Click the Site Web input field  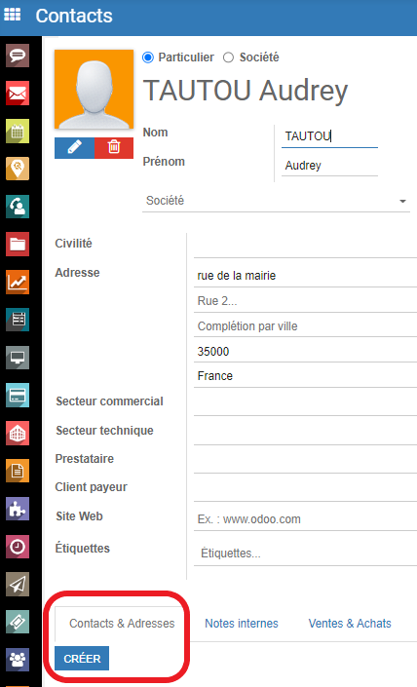[x=305, y=519]
